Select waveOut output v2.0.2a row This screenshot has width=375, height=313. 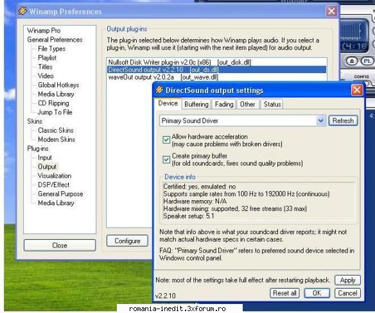(x=216, y=77)
